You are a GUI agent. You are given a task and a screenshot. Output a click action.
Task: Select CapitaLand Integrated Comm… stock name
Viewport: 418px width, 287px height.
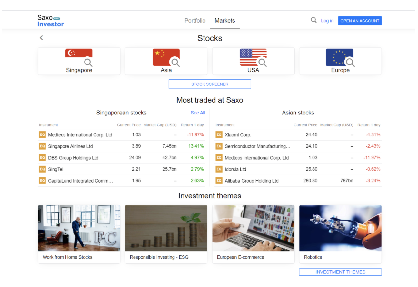coord(80,181)
